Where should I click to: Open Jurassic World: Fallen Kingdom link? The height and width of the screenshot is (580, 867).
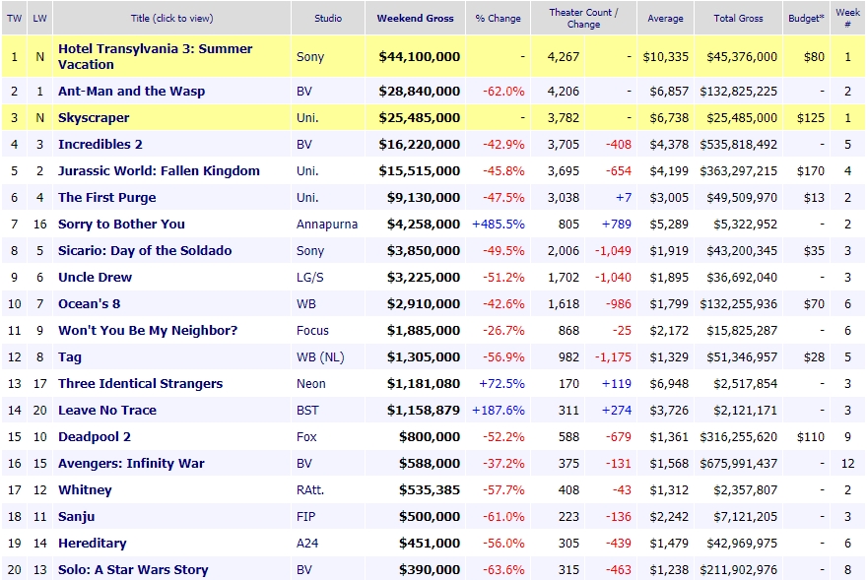159,170
